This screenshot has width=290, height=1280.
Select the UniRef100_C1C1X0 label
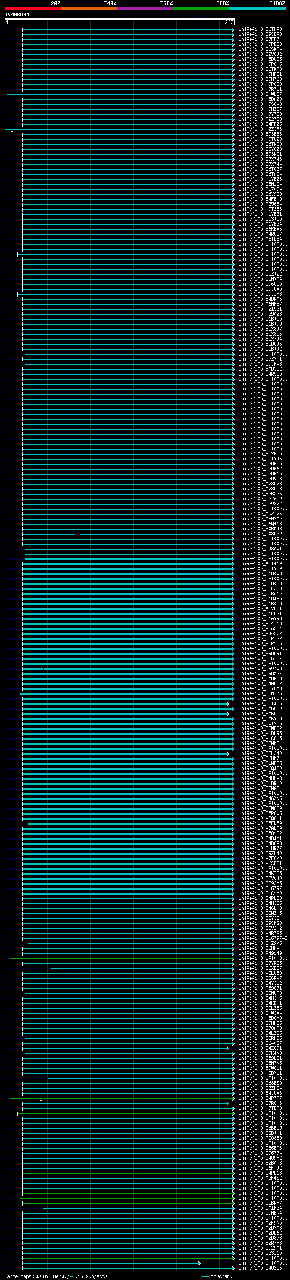[x=260, y=894]
